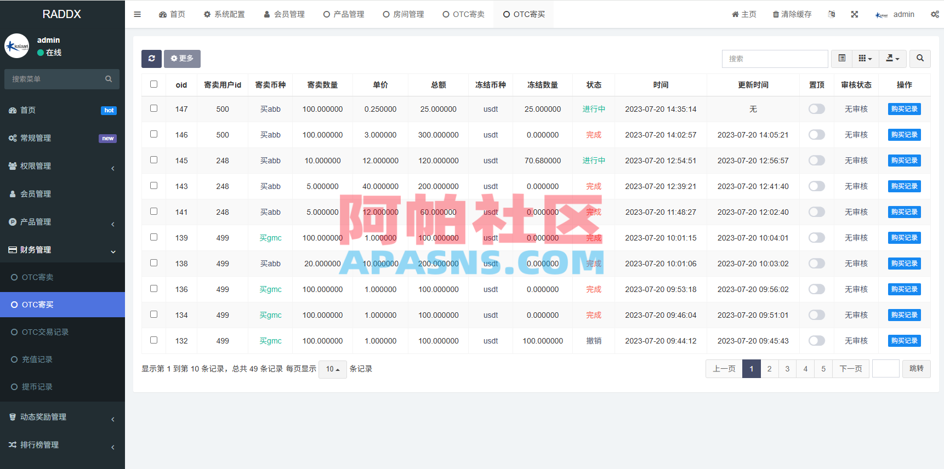Screen dimensions: 944x469
Task: Click the 更多 button
Action: pos(182,59)
